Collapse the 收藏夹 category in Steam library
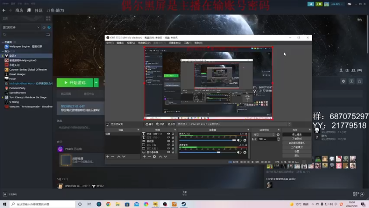 coord(3,42)
